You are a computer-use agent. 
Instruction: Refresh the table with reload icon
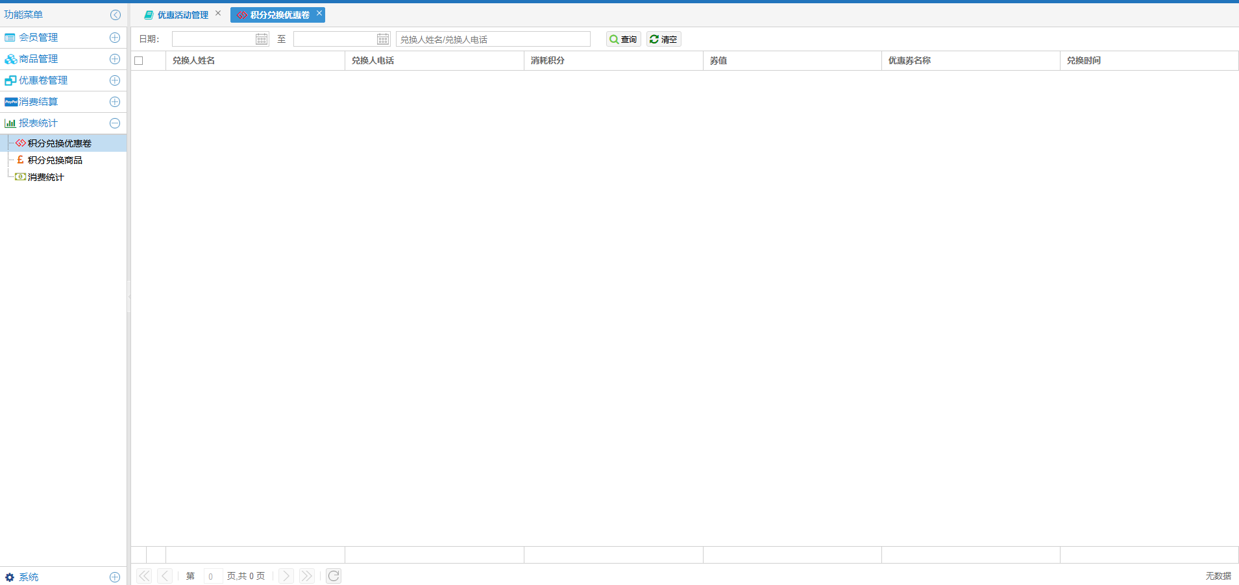point(334,576)
